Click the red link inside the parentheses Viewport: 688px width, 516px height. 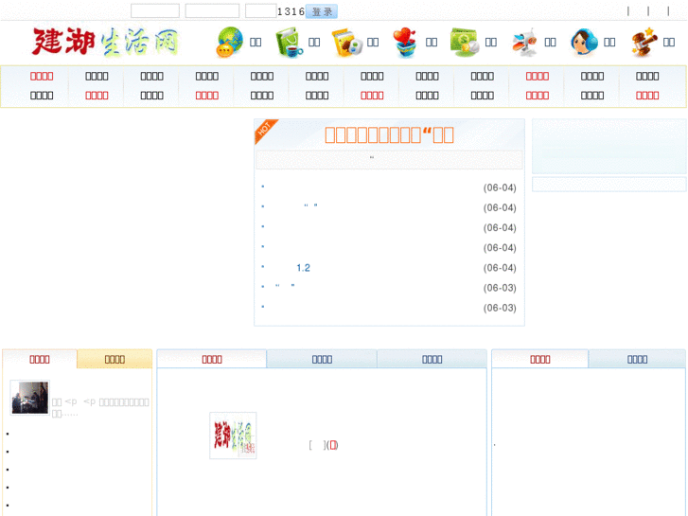pos(333,445)
